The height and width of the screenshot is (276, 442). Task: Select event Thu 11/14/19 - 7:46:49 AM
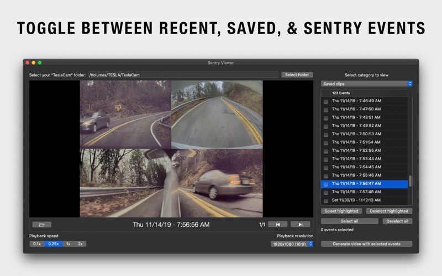[x=356, y=100]
